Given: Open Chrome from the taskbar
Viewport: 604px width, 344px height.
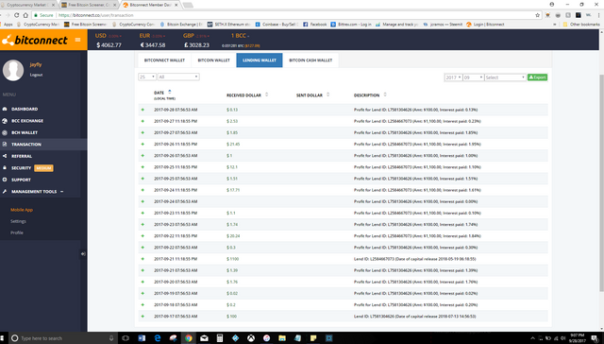Looking at the screenshot, I should [189, 338].
